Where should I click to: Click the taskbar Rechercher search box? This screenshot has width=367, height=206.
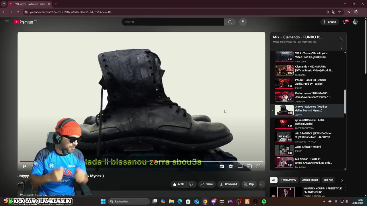click(129, 201)
